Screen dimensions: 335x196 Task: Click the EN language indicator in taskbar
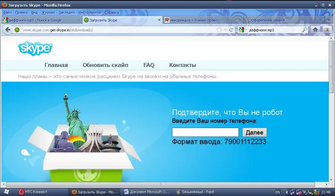pos(278,192)
